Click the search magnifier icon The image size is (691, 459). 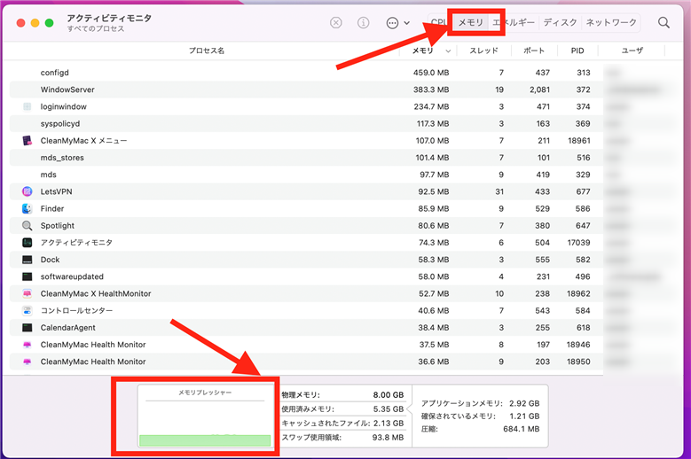click(664, 22)
